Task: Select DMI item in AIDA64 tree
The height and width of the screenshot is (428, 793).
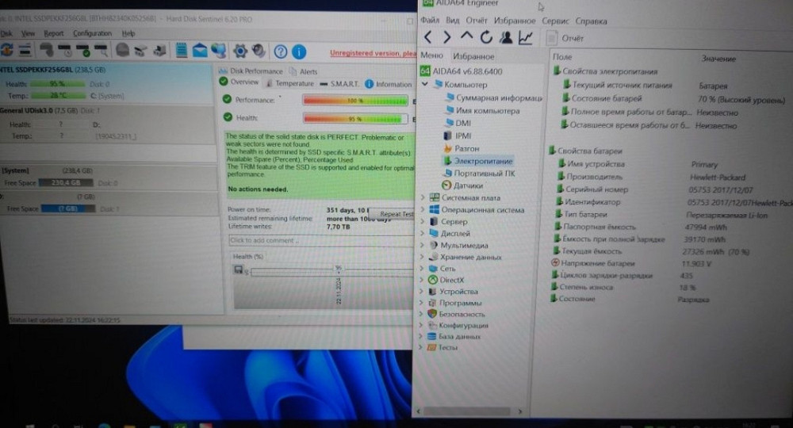Action: (458, 123)
